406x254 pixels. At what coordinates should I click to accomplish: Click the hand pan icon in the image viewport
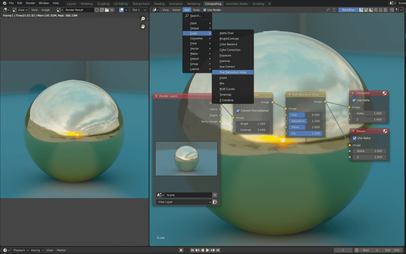pos(143,26)
